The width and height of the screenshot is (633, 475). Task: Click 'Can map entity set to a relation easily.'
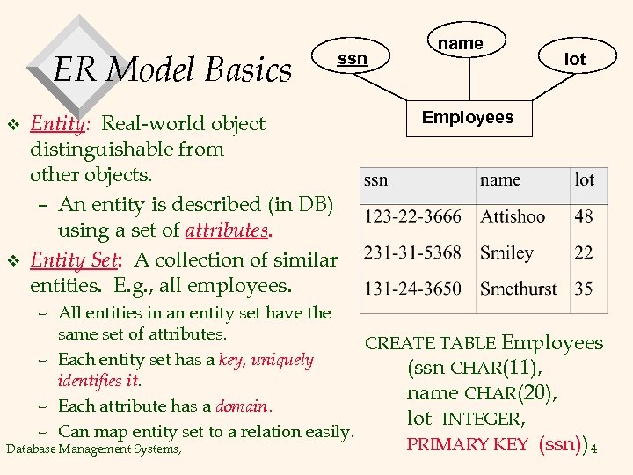tap(206, 432)
